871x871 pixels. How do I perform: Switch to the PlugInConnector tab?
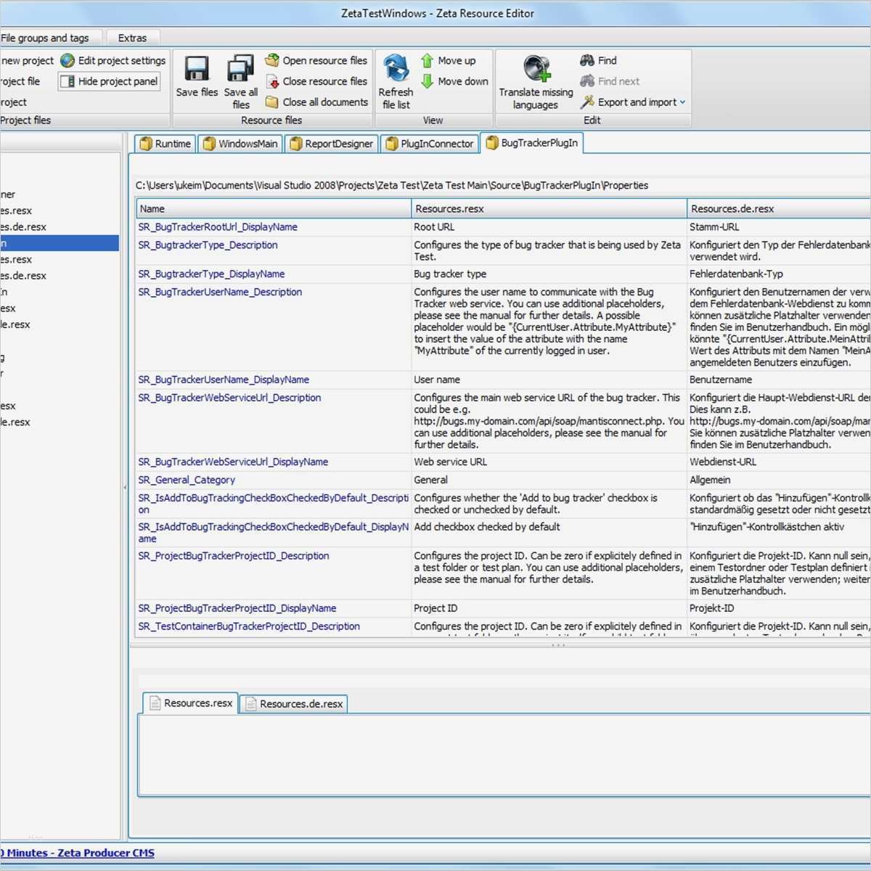pos(430,144)
